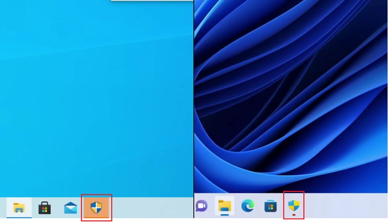The height and width of the screenshot is (223, 390).
Task: Open the Mail app in the Windows 10 taskbar
Action: click(x=70, y=207)
